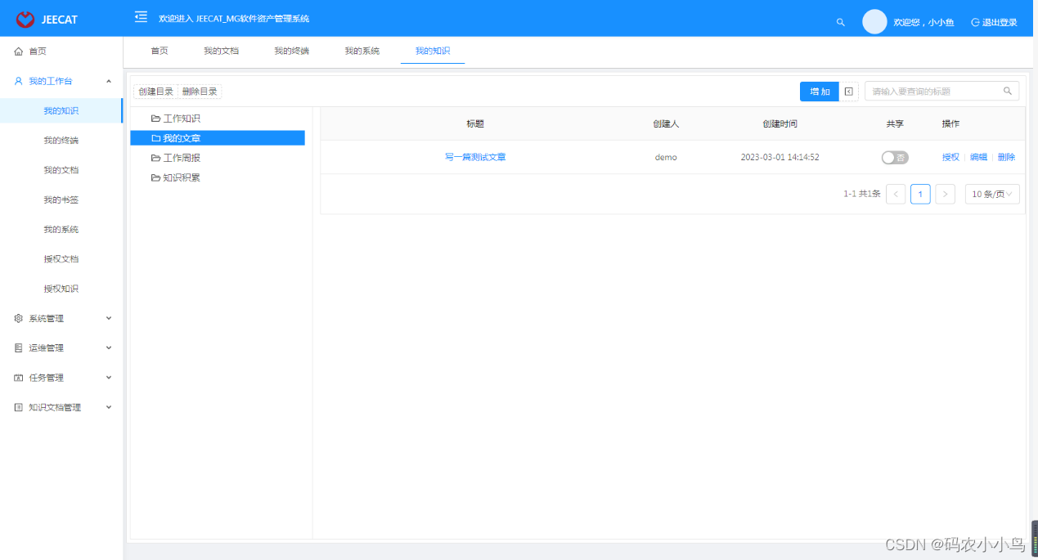Toggle the 共享 switch for 写一篇测试文章

point(895,158)
